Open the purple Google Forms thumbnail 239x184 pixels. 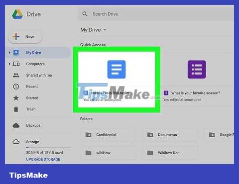pyautogui.click(x=197, y=69)
